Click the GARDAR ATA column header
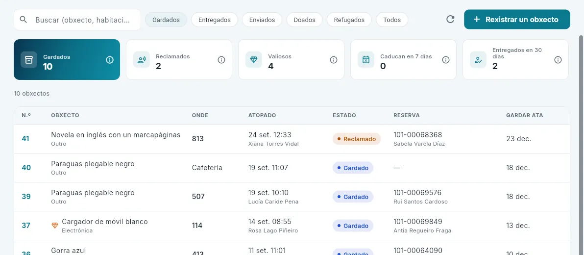584x255 pixels. pyautogui.click(x=524, y=116)
